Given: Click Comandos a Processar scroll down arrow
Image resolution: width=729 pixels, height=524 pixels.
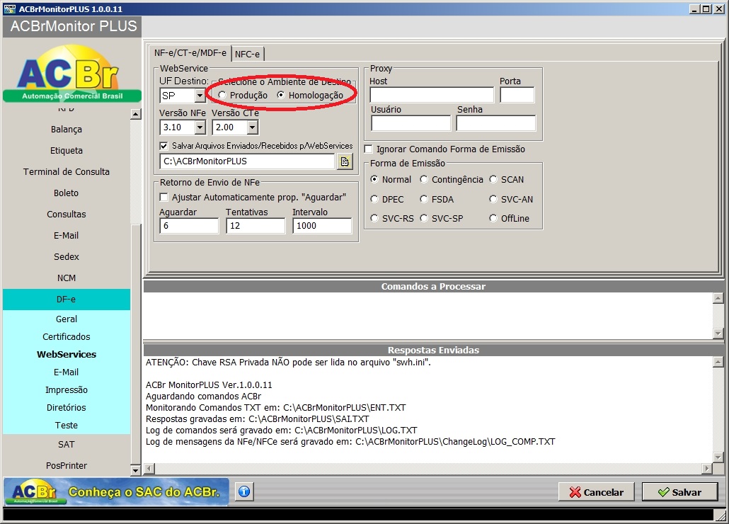Looking at the screenshot, I should click(x=718, y=334).
